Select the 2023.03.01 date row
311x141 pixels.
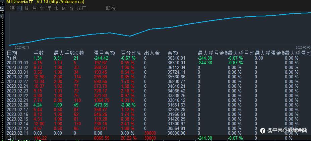[17, 72]
